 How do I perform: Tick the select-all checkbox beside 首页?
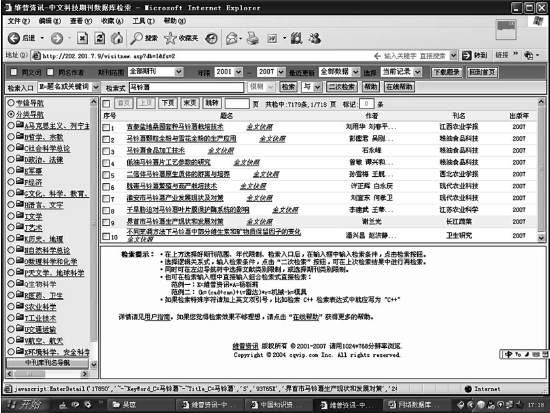pos(106,103)
